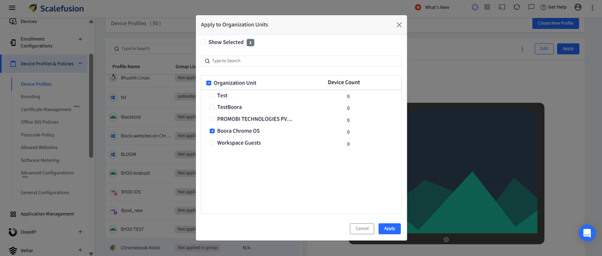Open Get Help

point(553,7)
